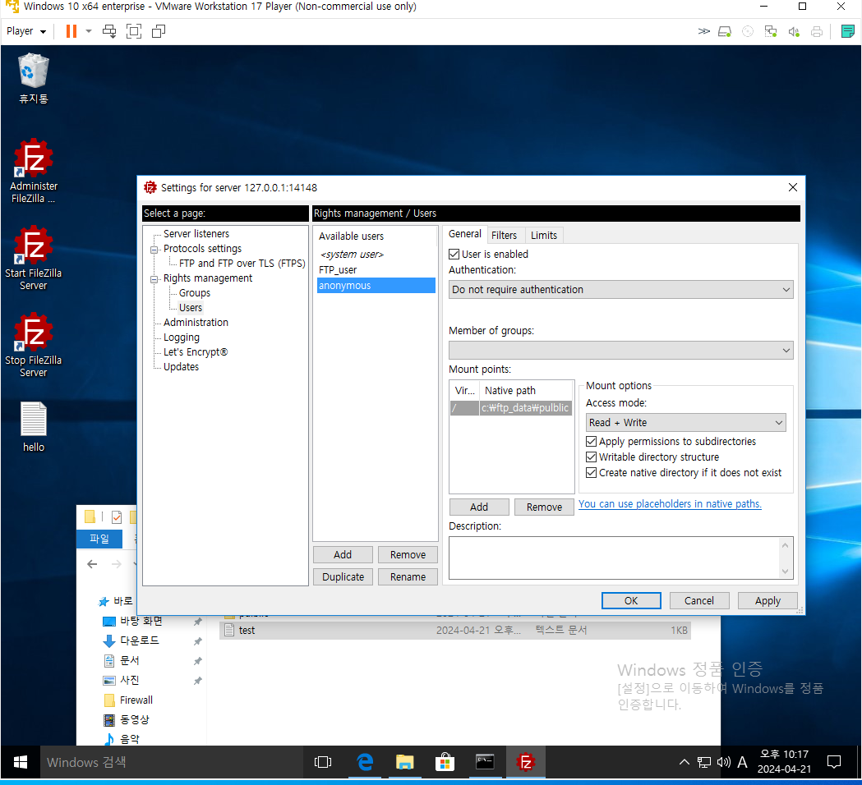Open File Explorer from the taskbar
The width and height of the screenshot is (862, 785).
(x=404, y=762)
